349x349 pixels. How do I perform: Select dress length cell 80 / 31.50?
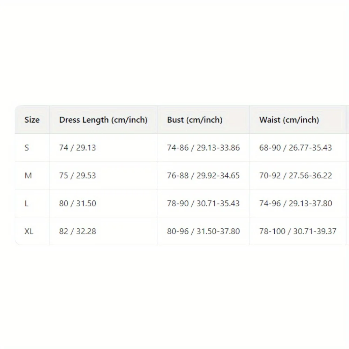tap(77, 203)
